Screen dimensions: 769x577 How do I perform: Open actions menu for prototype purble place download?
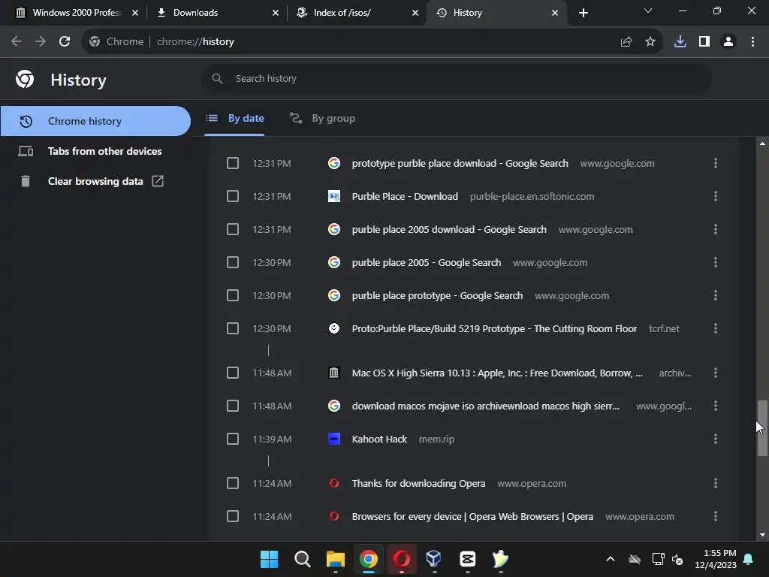pyautogui.click(x=716, y=163)
